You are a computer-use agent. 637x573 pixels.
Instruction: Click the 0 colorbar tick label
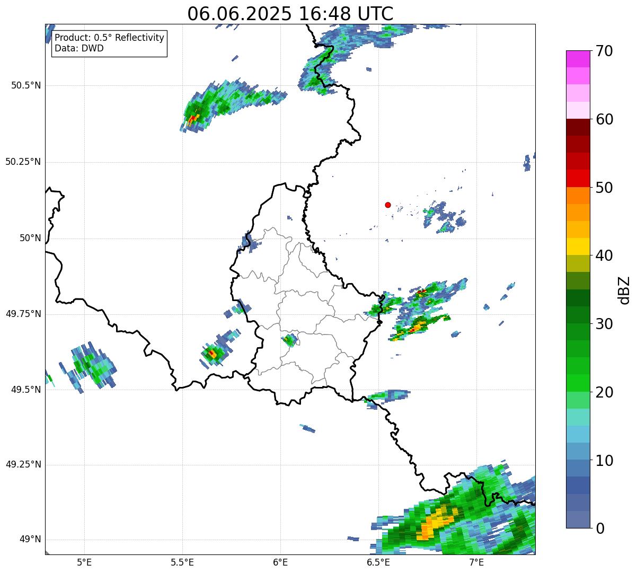(600, 528)
